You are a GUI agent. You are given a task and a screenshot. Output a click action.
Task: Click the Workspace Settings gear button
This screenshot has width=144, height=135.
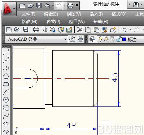pos(72,39)
